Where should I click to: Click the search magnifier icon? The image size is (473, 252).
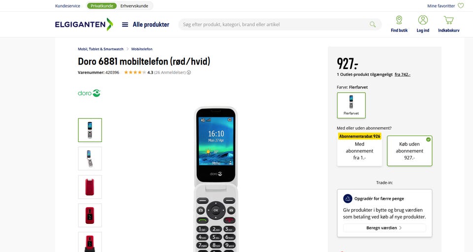tap(372, 25)
